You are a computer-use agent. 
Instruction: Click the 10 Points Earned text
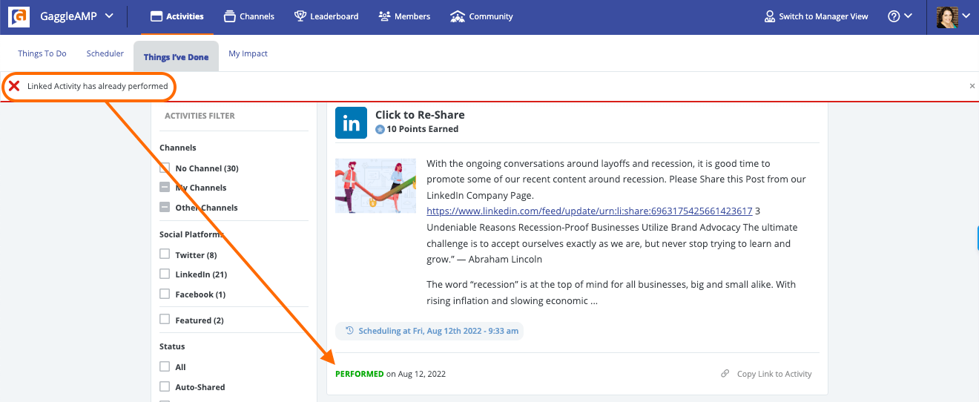click(423, 129)
